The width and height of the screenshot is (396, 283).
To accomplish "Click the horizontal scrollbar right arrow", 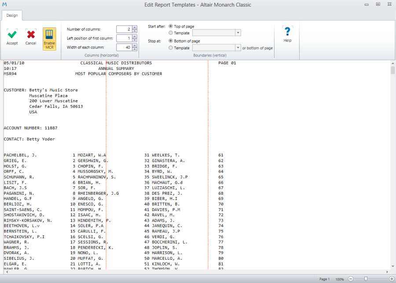I will 387,272.
